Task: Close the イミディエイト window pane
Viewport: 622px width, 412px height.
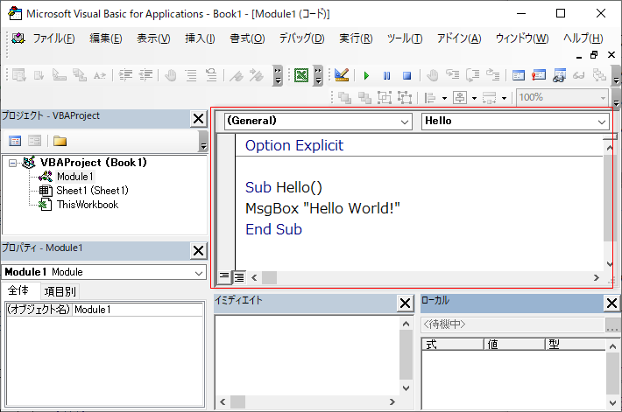Action: tap(405, 303)
